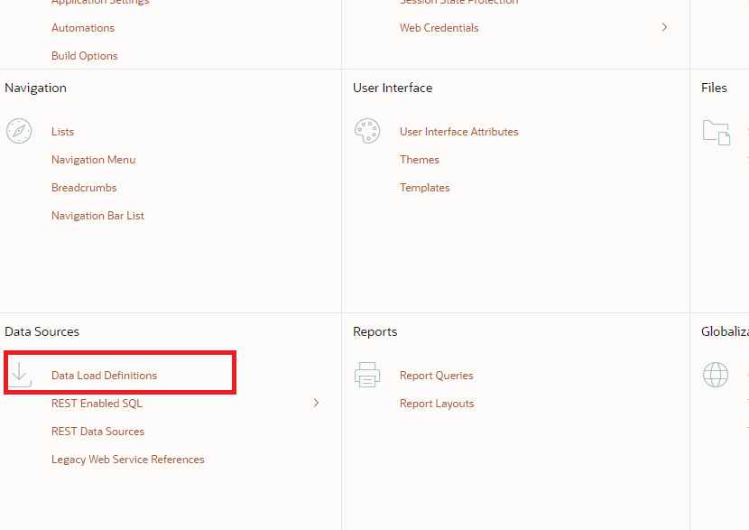Screen dimensions: 749x530
Task: Open Data Load Definitions
Action: (x=104, y=376)
